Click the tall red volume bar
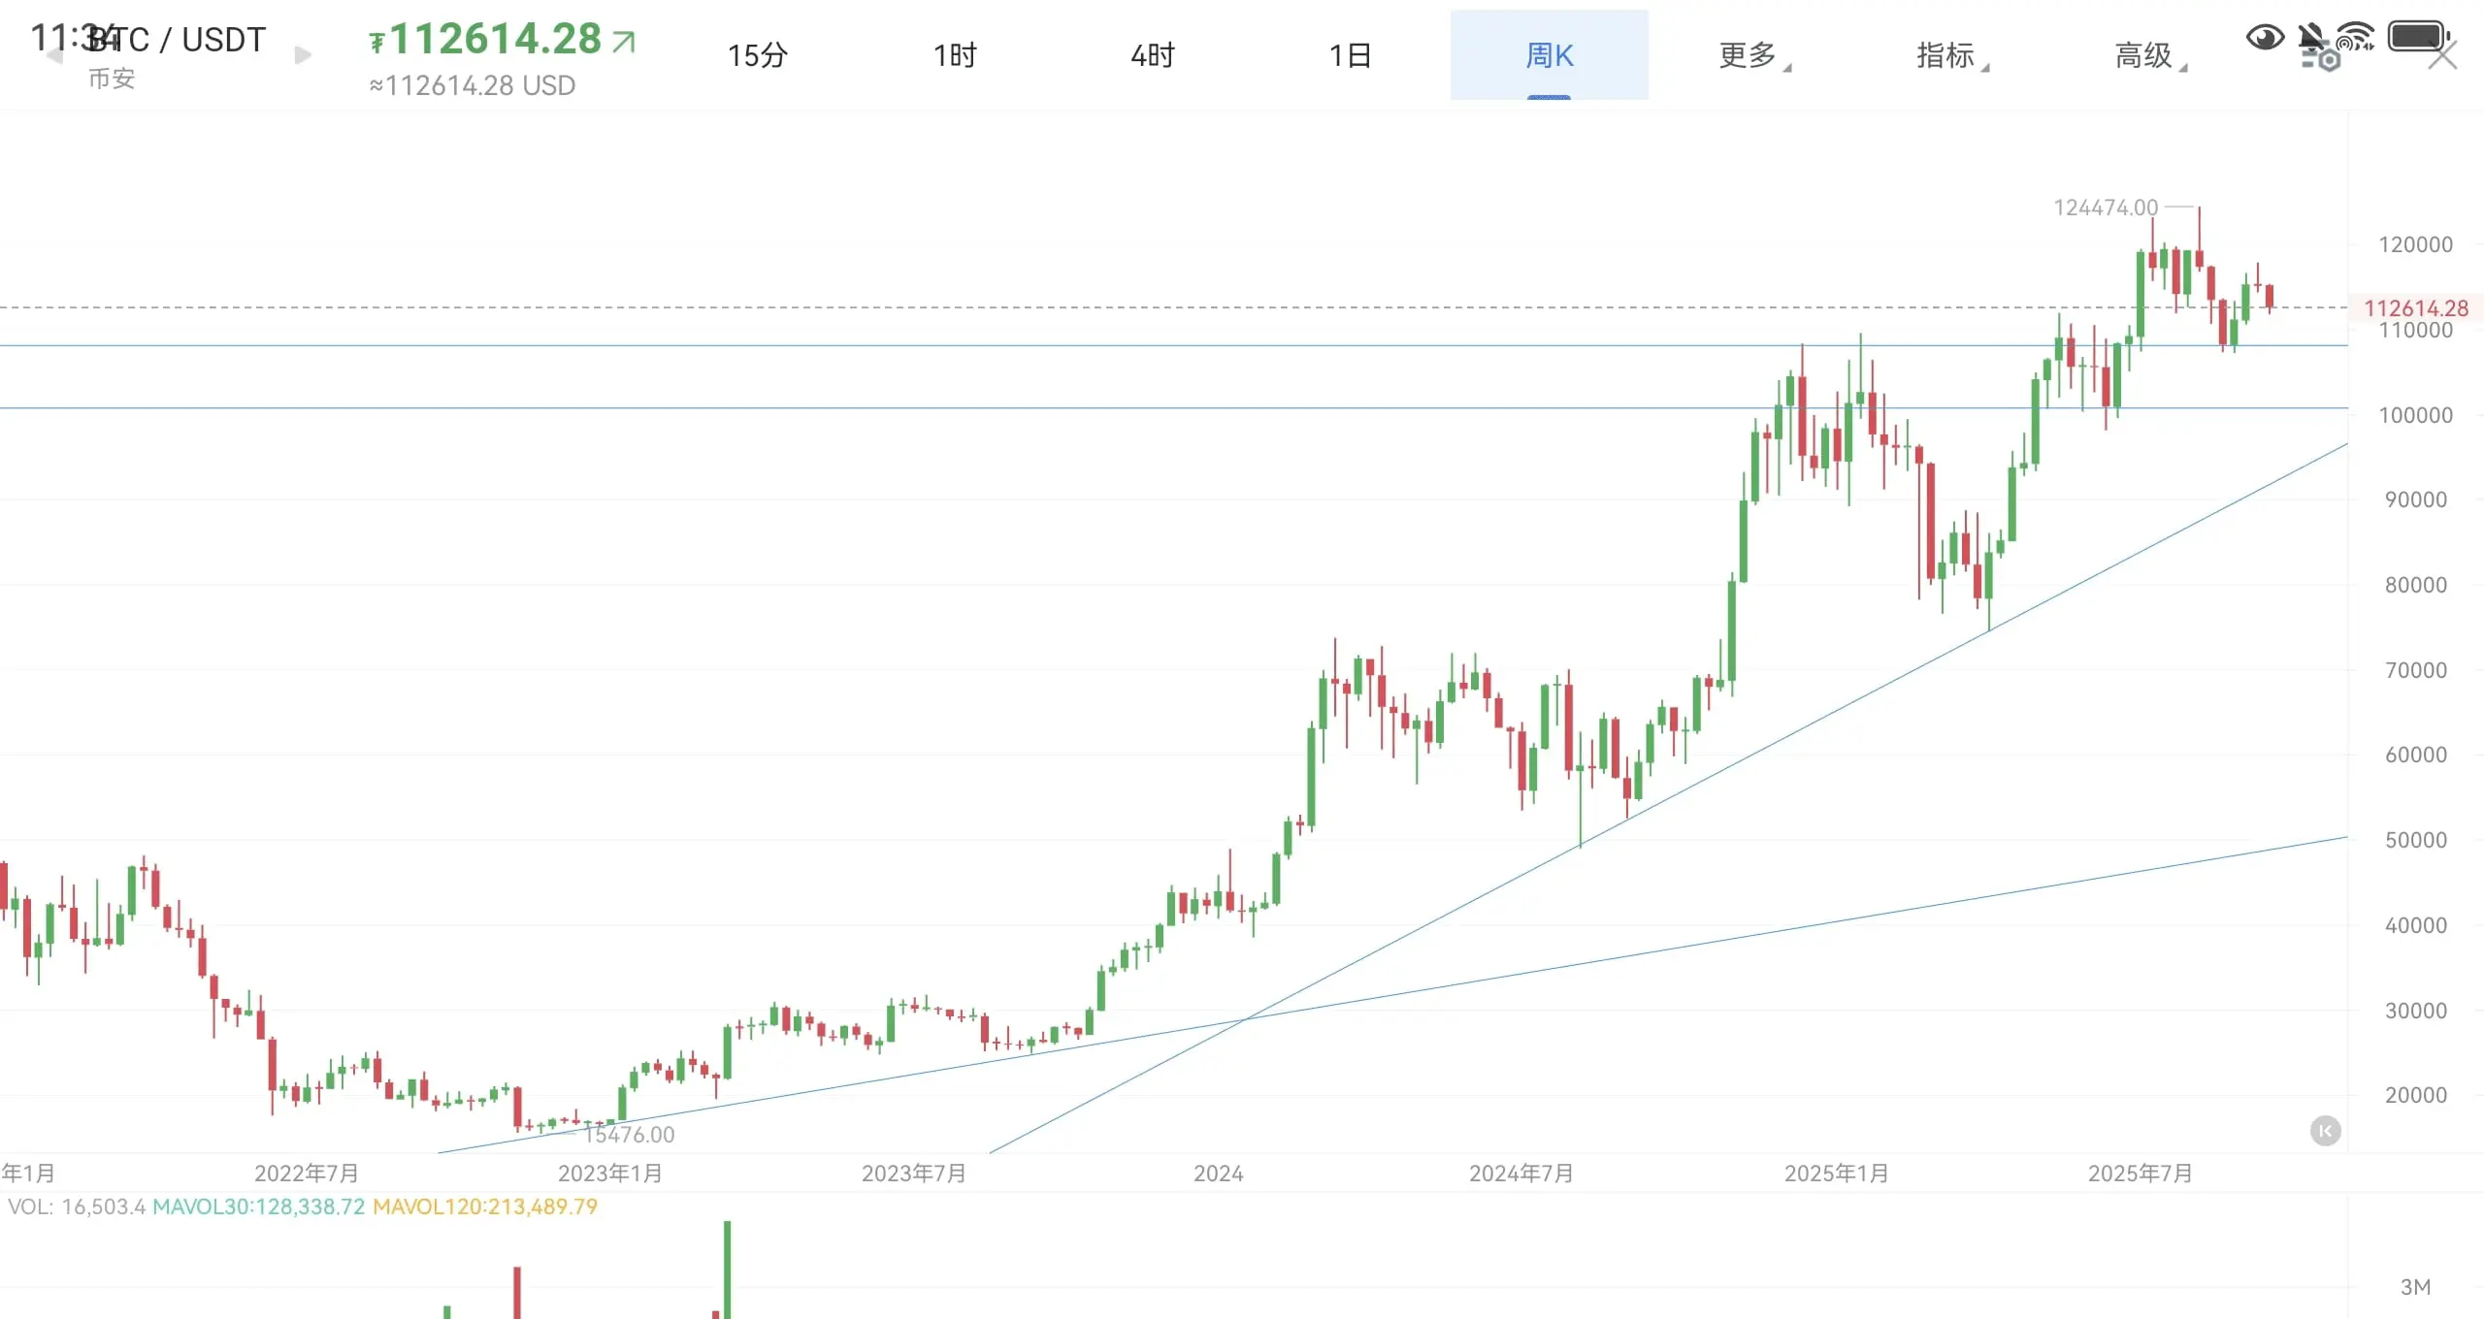 [517, 1293]
